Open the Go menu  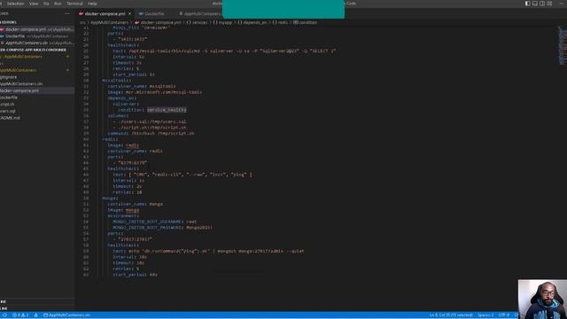pos(46,4)
